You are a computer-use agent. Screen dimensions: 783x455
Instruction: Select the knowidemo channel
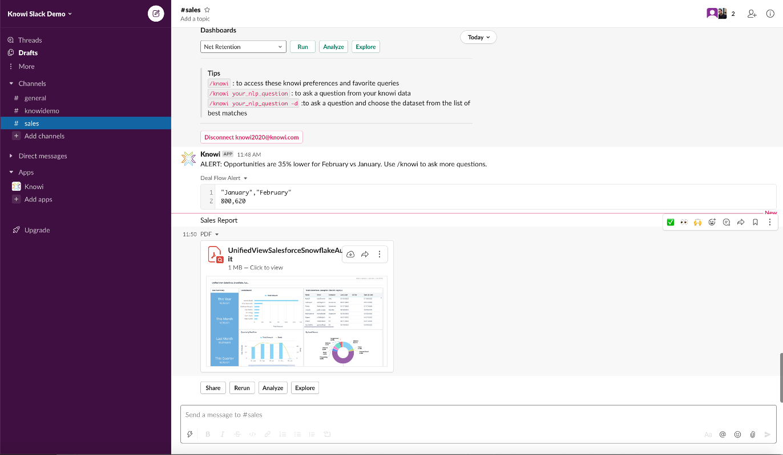42,110
